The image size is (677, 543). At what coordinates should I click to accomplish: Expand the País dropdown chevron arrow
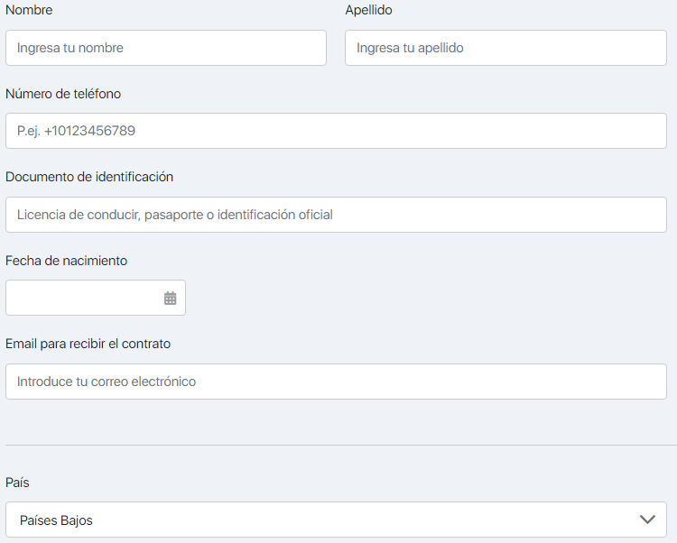coord(647,520)
